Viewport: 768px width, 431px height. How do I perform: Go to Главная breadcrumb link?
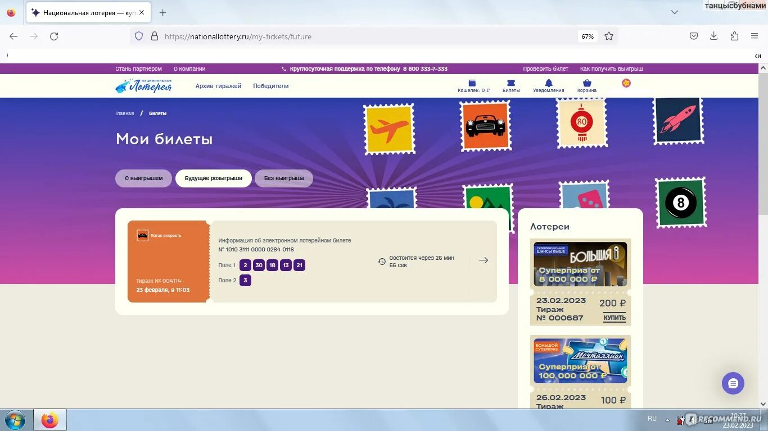(x=125, y=113)
